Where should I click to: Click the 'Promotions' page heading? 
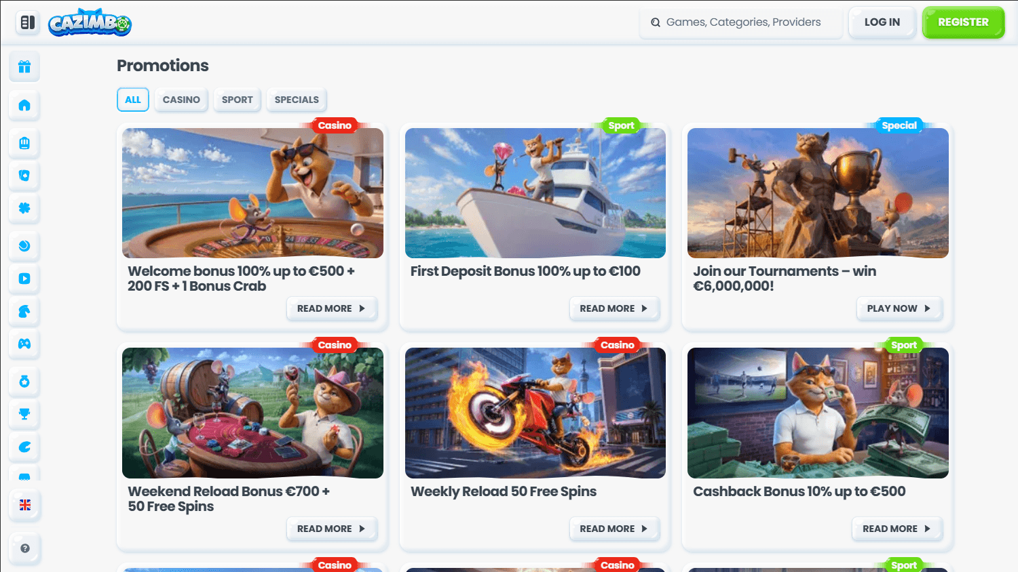163,66
